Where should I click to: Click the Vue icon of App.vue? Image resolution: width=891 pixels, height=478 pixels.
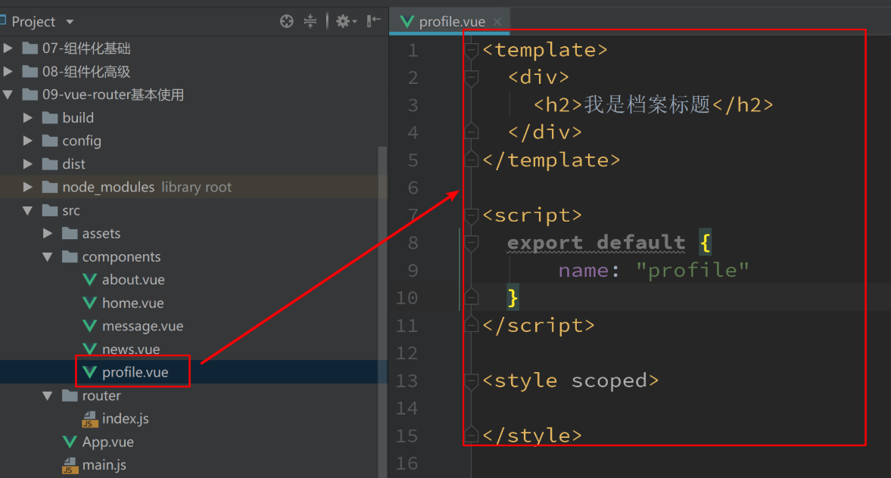(x=70, y=442)
